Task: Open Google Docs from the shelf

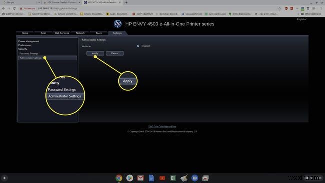Action: coord(151,178)
